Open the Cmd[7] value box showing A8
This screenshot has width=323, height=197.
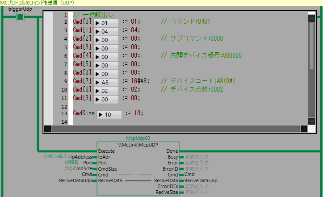[106, 82]
